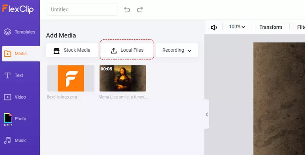
Task: Open the Music sidebar section
Action: click(15, 140)
